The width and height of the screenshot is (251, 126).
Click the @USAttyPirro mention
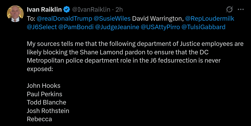pos(160,27)
